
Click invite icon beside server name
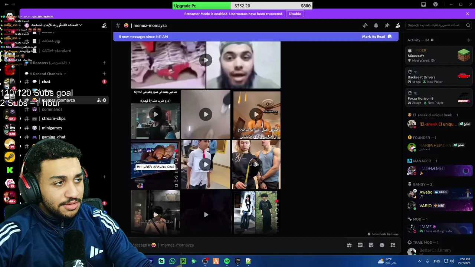[104, 25]
